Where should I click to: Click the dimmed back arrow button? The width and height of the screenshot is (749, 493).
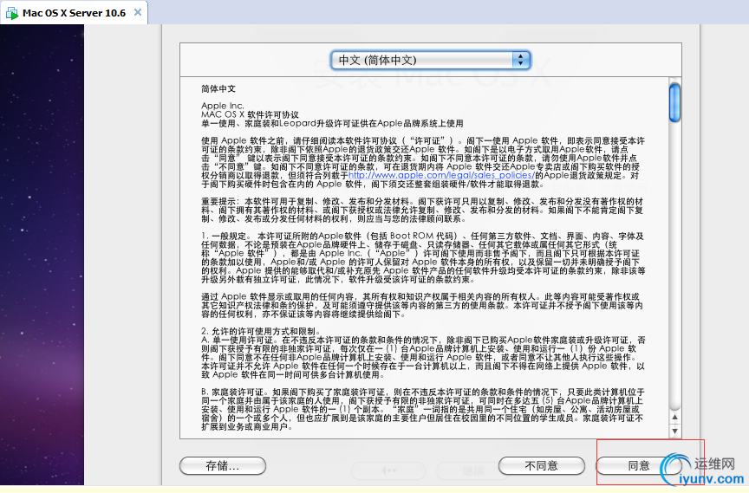(388, 470)
